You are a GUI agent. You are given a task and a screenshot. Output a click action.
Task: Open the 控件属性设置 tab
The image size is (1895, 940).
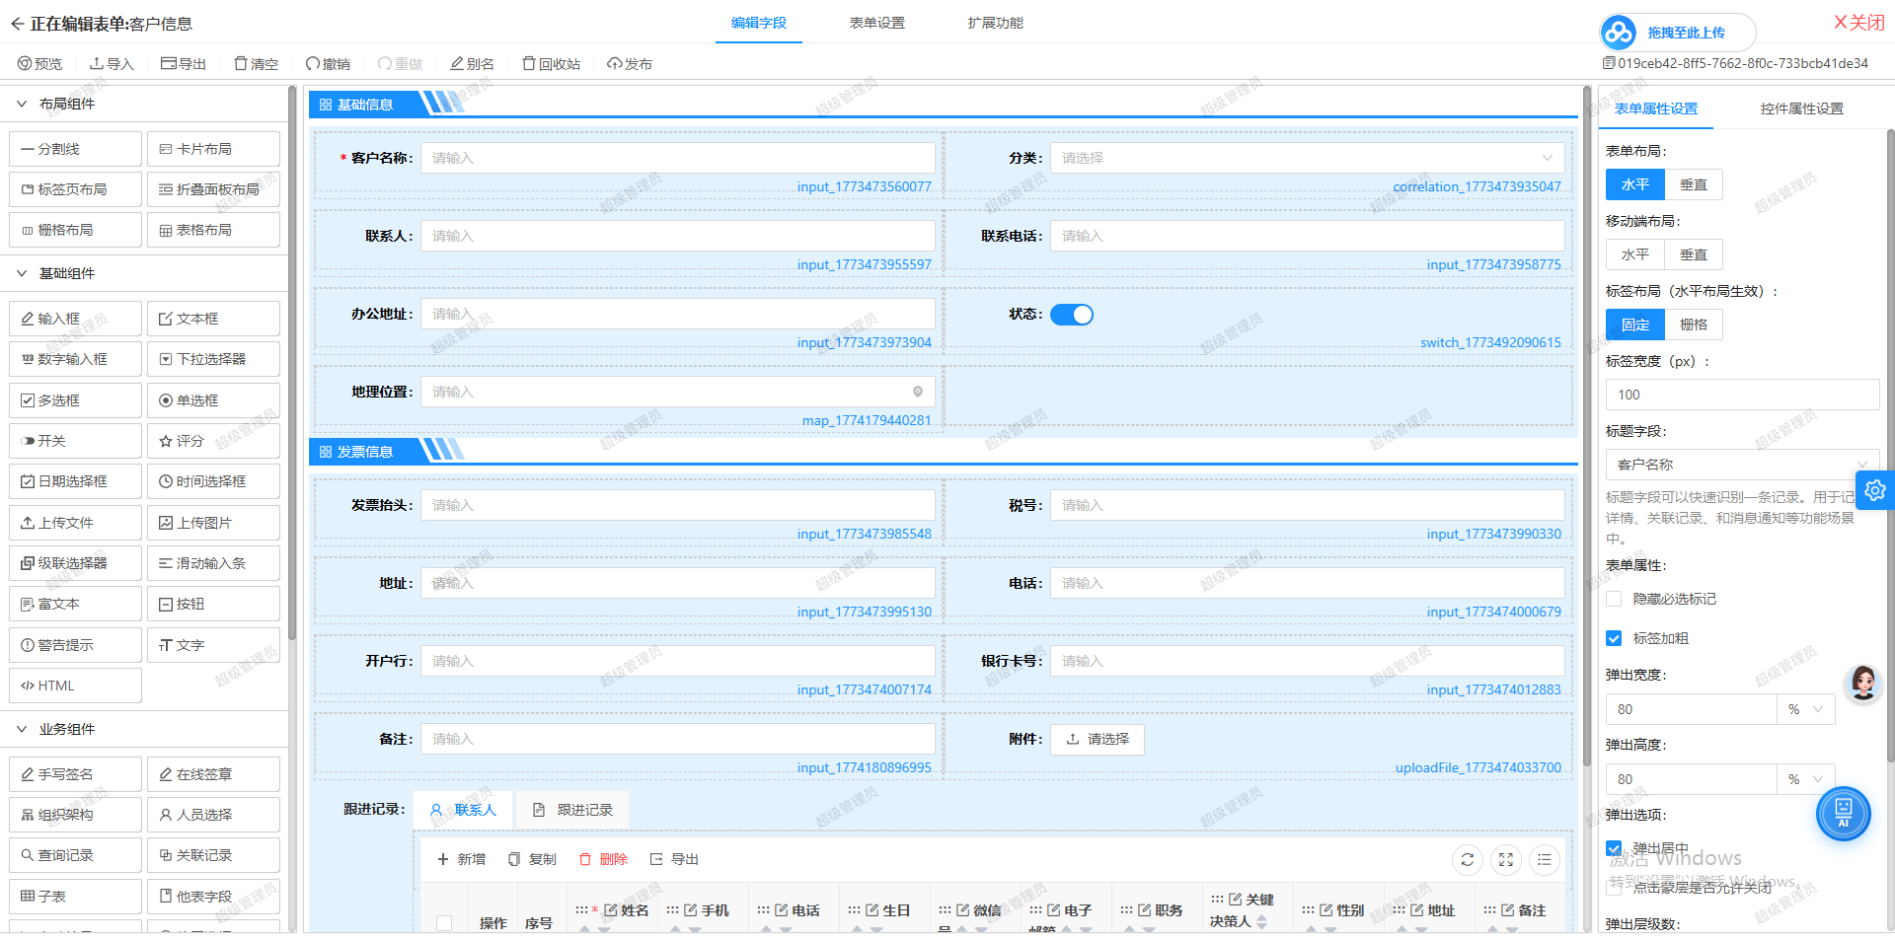click(x=1802, y=108)
